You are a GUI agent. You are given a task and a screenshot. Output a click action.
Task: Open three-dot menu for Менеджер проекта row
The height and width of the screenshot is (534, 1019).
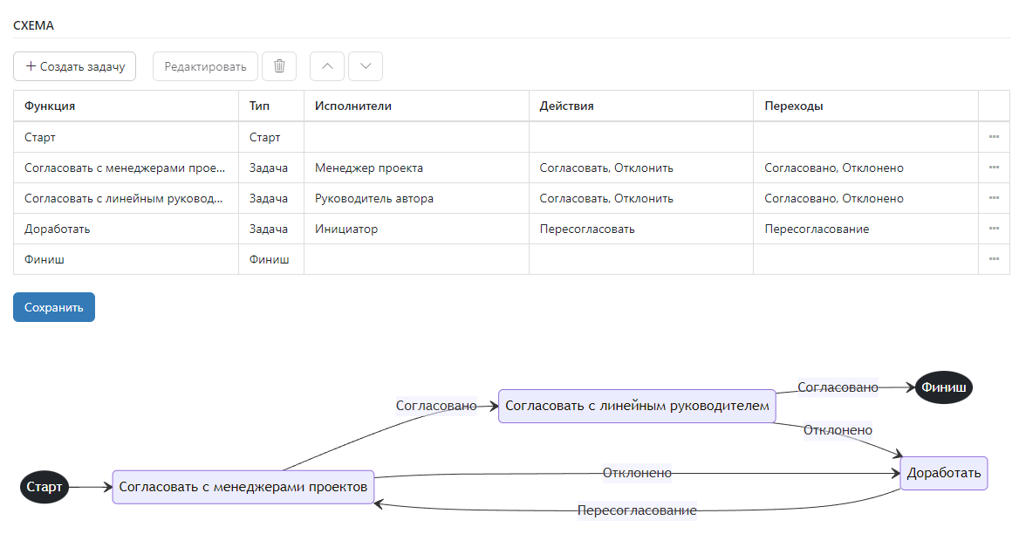coord(994,168)
